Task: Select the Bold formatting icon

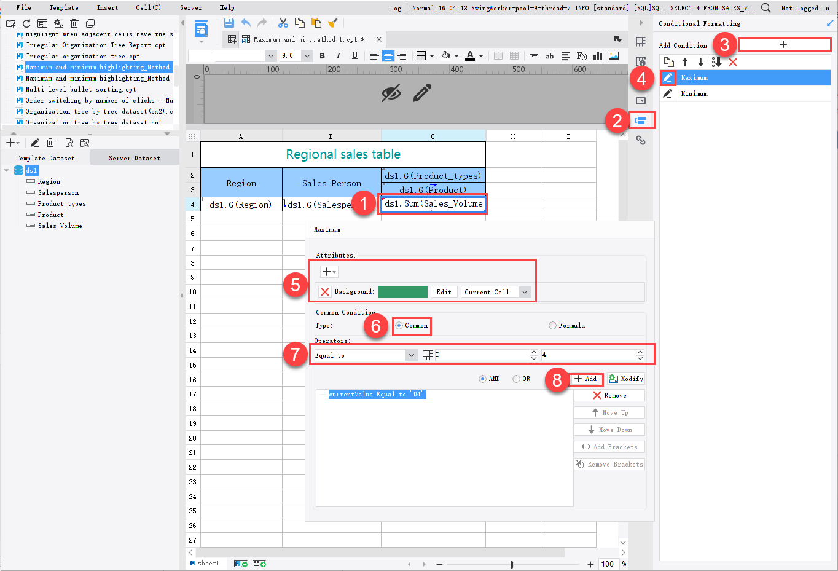Action: coord(322,56)
